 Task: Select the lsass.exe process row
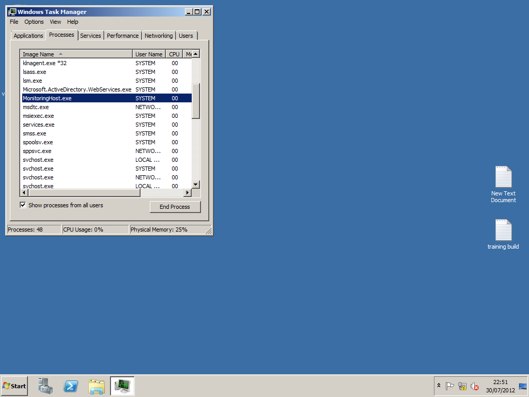coord(106,72)
